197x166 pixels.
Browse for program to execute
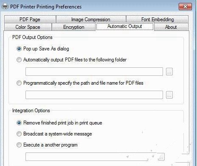tap(161, 157)
